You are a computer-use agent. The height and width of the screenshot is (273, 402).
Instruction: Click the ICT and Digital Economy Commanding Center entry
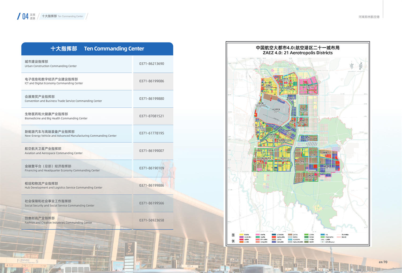(77, 81)
